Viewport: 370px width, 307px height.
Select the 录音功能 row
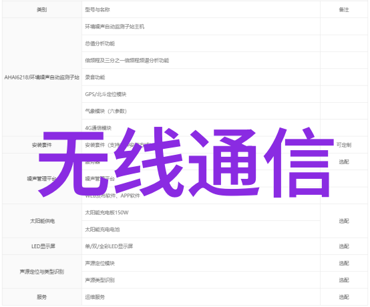(x=201, y=77)
